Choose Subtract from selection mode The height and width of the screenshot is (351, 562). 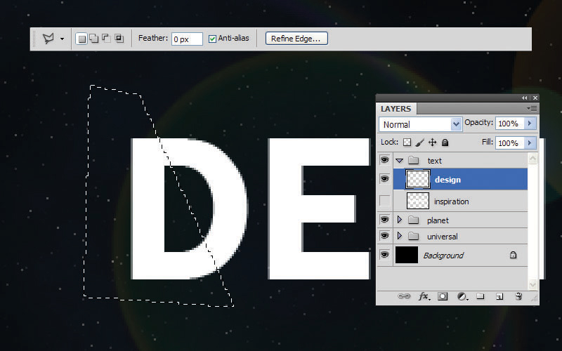(x=107, y=39)
